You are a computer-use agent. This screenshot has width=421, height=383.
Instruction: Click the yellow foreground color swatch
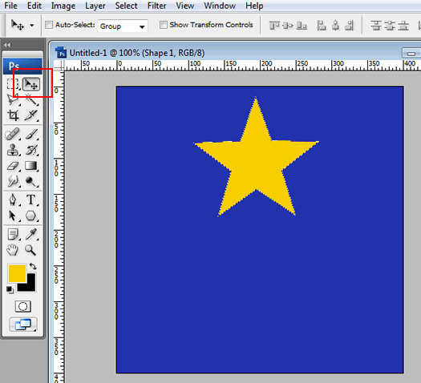click(17, 273)
